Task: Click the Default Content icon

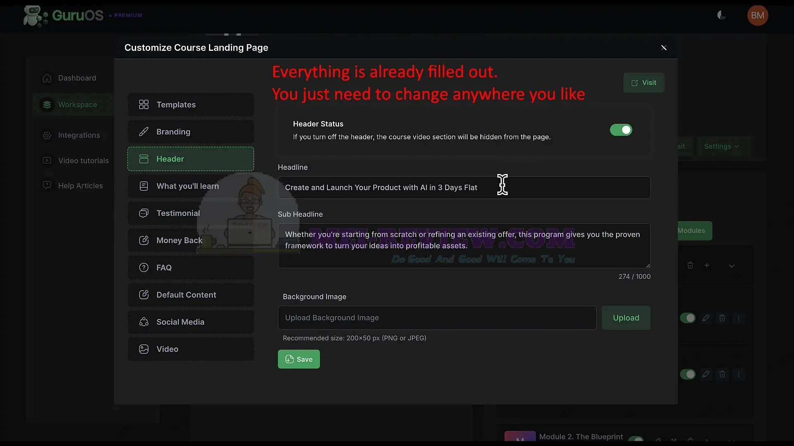Action: [x=144, y=295]
